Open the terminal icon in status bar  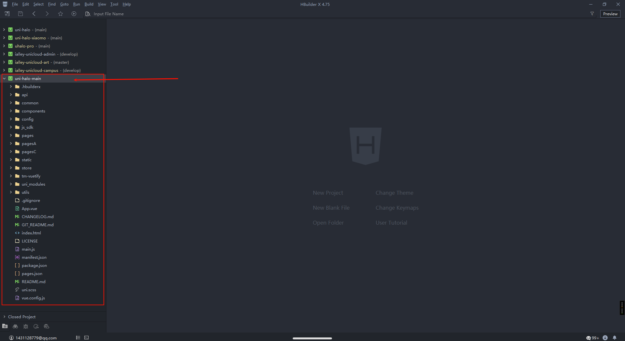point(87,338)
